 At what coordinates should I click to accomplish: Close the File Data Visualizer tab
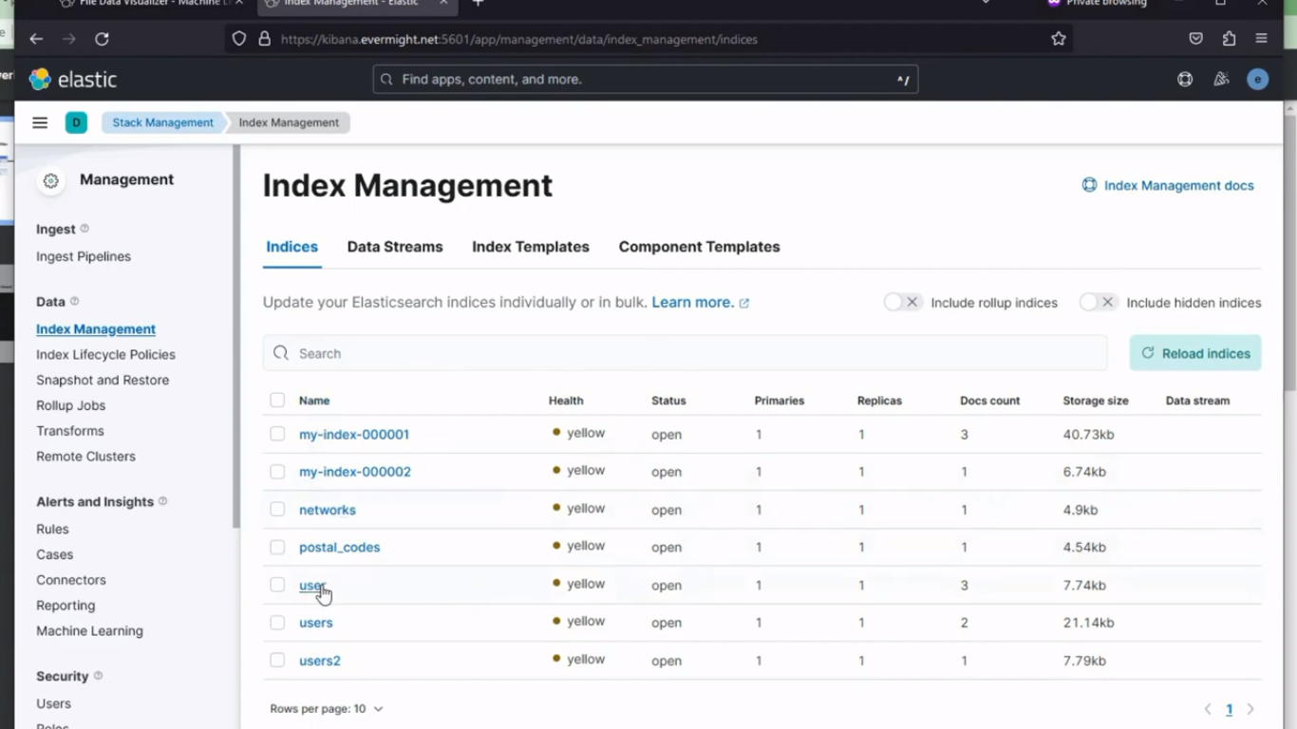click(239, 3)
